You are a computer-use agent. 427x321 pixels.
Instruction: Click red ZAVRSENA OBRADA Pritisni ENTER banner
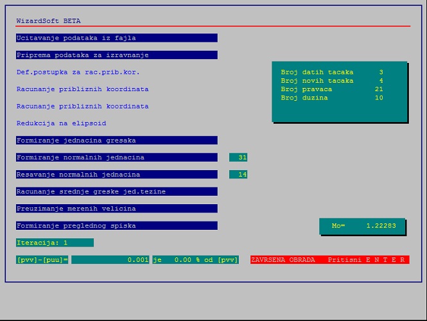click(329, 260)
